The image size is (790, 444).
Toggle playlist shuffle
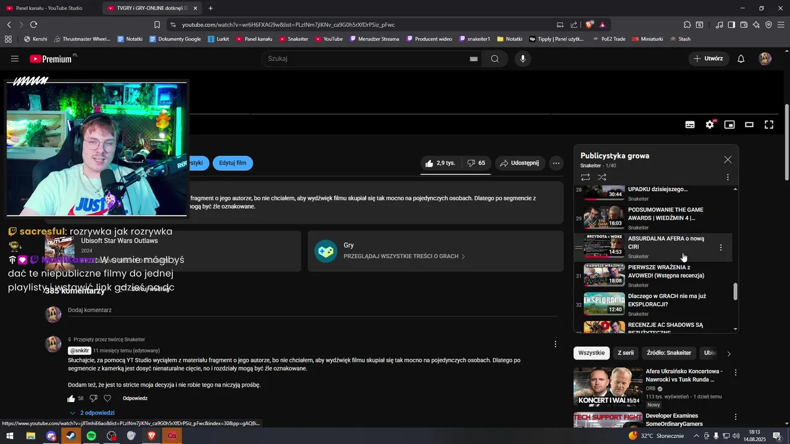602,177
